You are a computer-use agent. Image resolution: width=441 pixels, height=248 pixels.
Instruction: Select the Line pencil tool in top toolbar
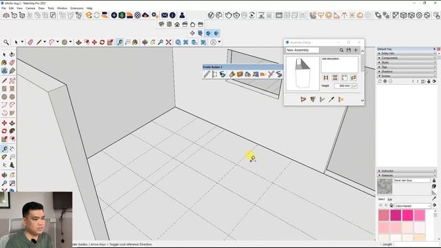[x=39, y=42]
